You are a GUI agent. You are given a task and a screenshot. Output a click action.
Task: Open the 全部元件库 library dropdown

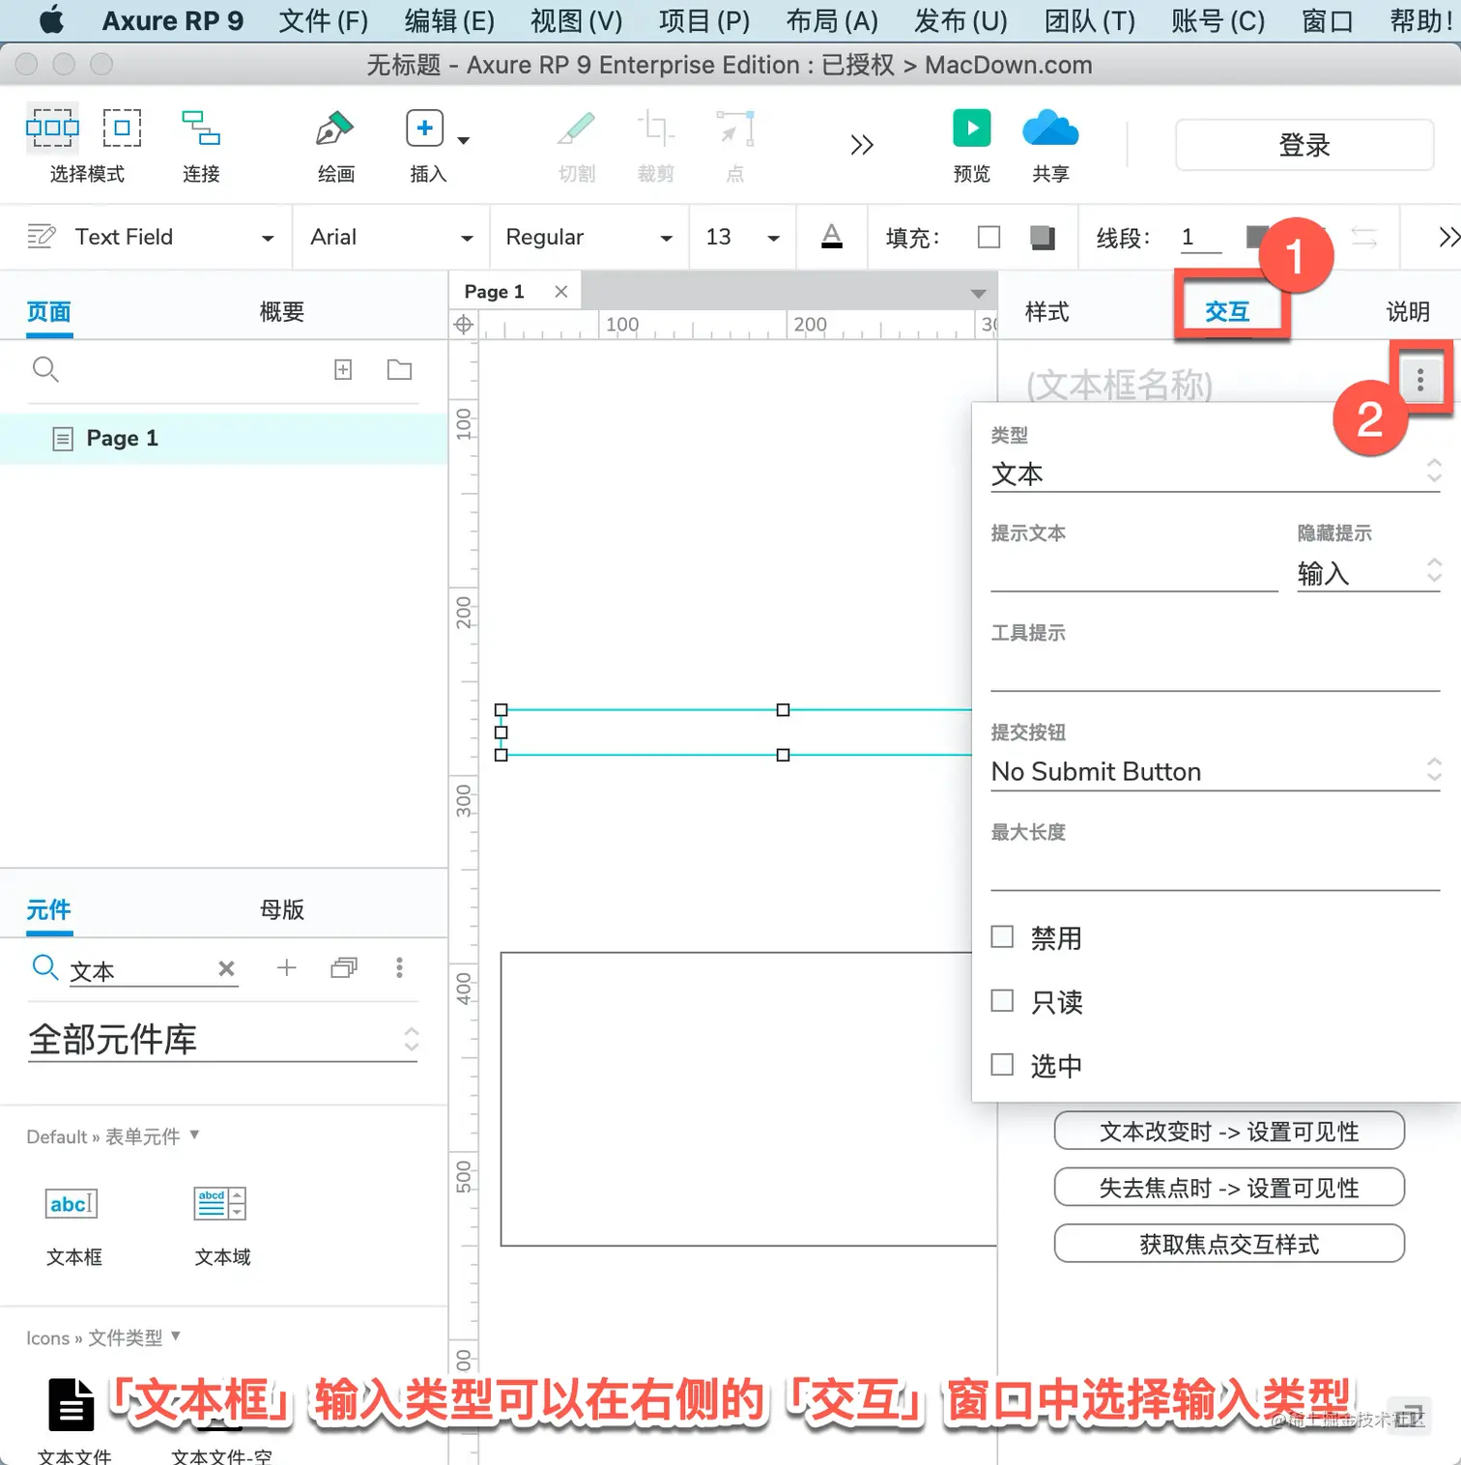tap(223, 1040)
